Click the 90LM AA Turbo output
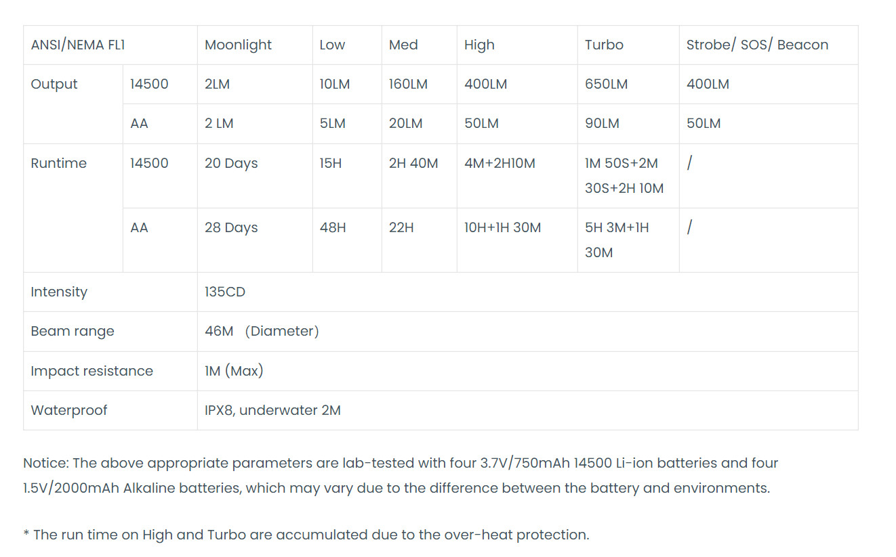The image size is (896, 557). click(x=602, y=124)
